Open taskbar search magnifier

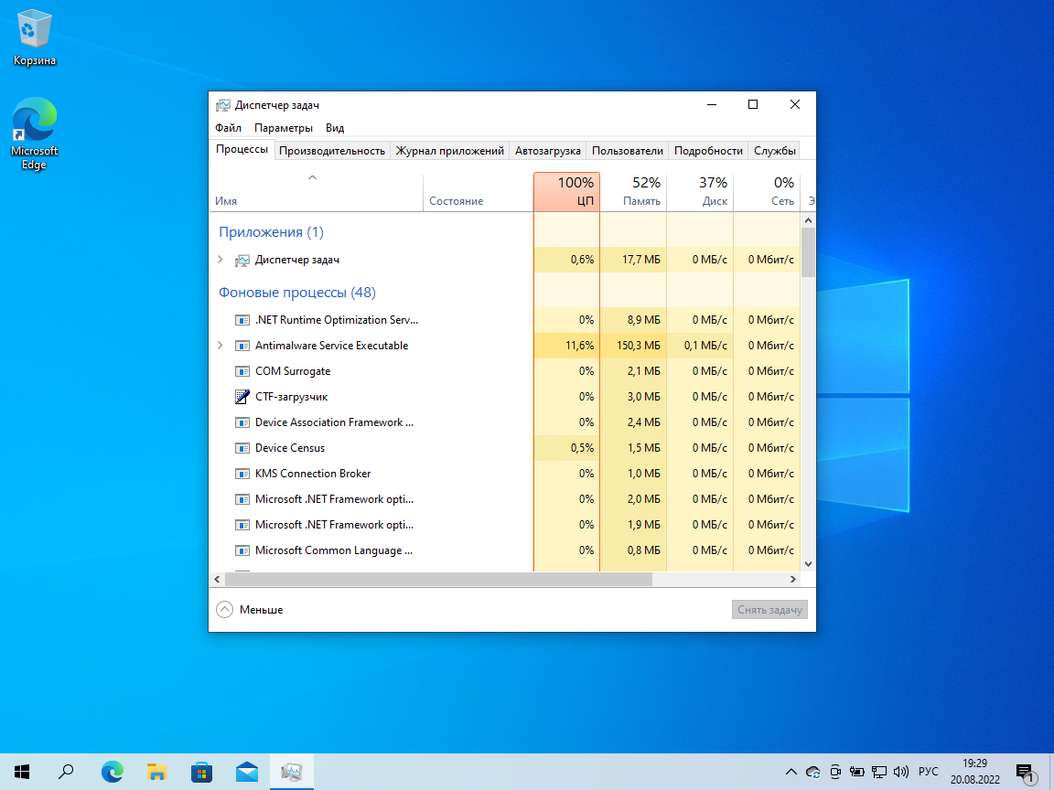click(66, 772)
